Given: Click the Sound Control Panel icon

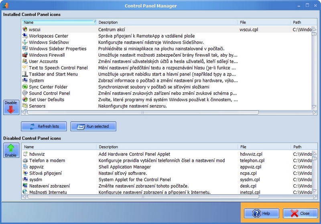Looking at the screenshot, I should tap(25, 93).
